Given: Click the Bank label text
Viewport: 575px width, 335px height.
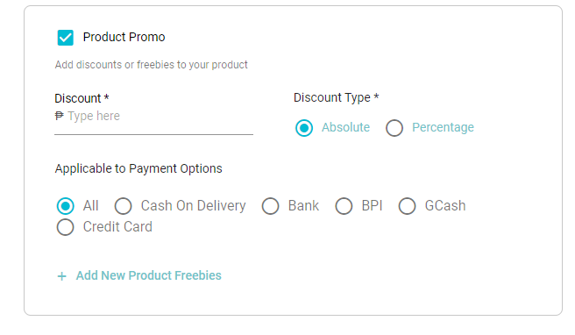Looking at the screenshot, I should [x=303, y=206].
